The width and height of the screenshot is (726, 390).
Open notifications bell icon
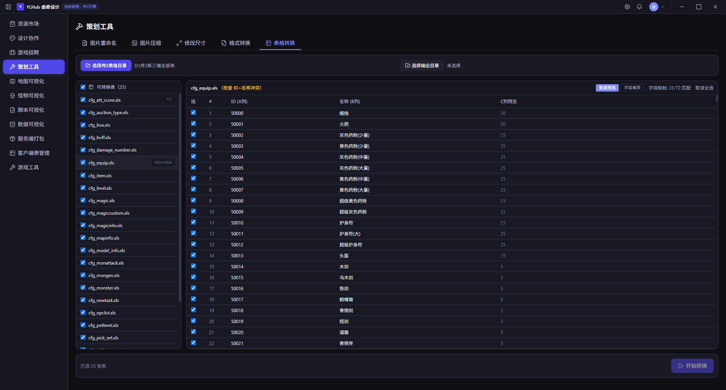(639, 7)
